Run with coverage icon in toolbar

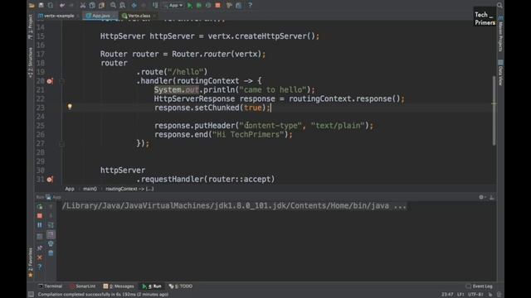(x=208, y=6)
